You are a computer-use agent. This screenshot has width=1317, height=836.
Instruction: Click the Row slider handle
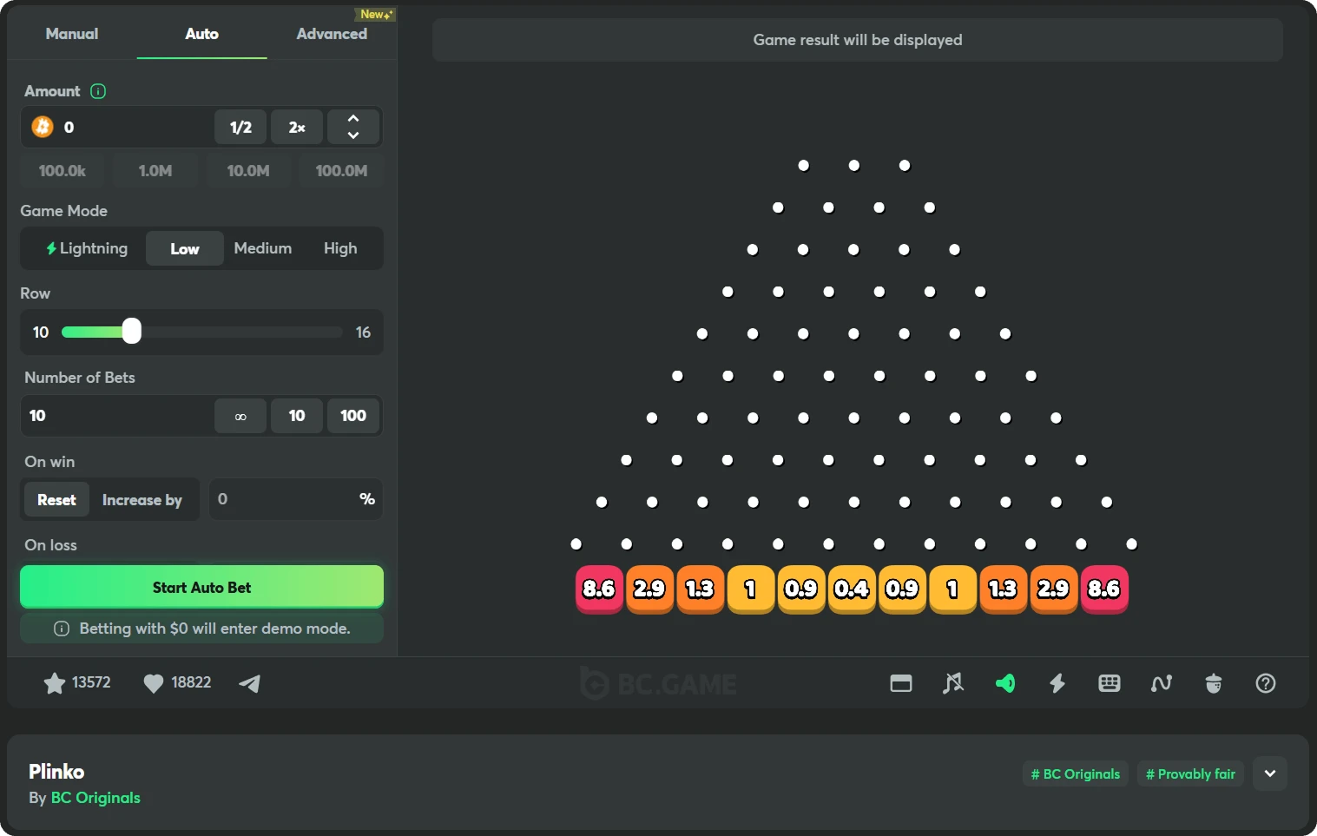coord(132,332)
